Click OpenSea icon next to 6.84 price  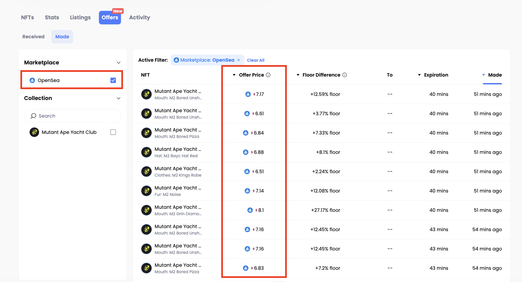[x=246, y=133]
